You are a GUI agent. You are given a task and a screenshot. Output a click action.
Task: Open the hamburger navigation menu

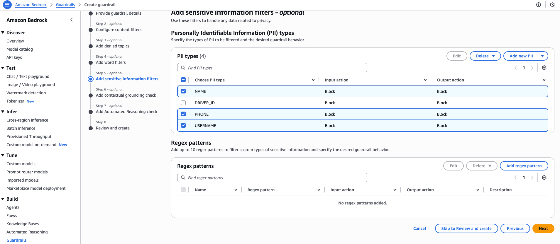pyautogui.click(x=7, y=5)
